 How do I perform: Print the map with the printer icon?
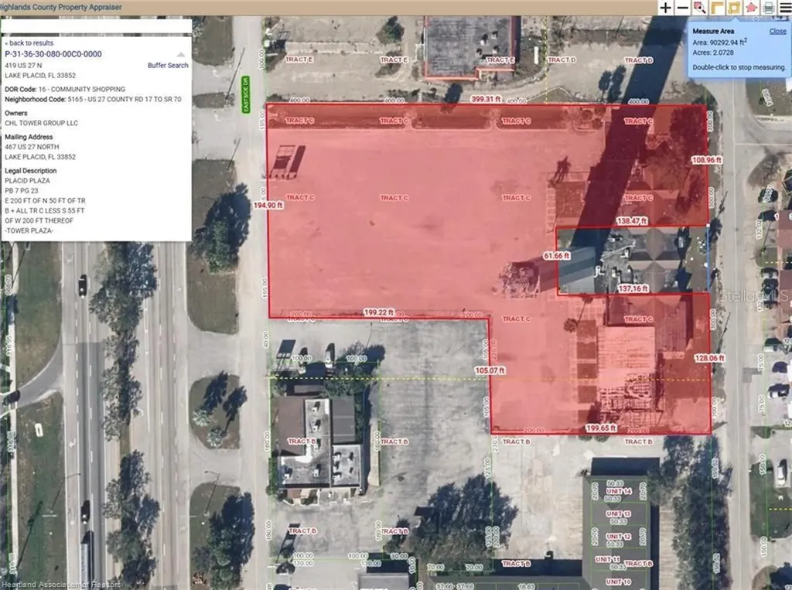pyautogui.click(x=768, y=8)
